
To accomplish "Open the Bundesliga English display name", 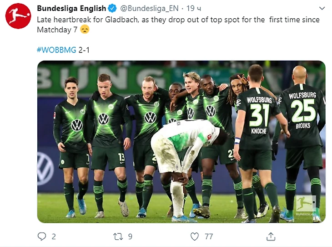I will click(x=71, y=9).
